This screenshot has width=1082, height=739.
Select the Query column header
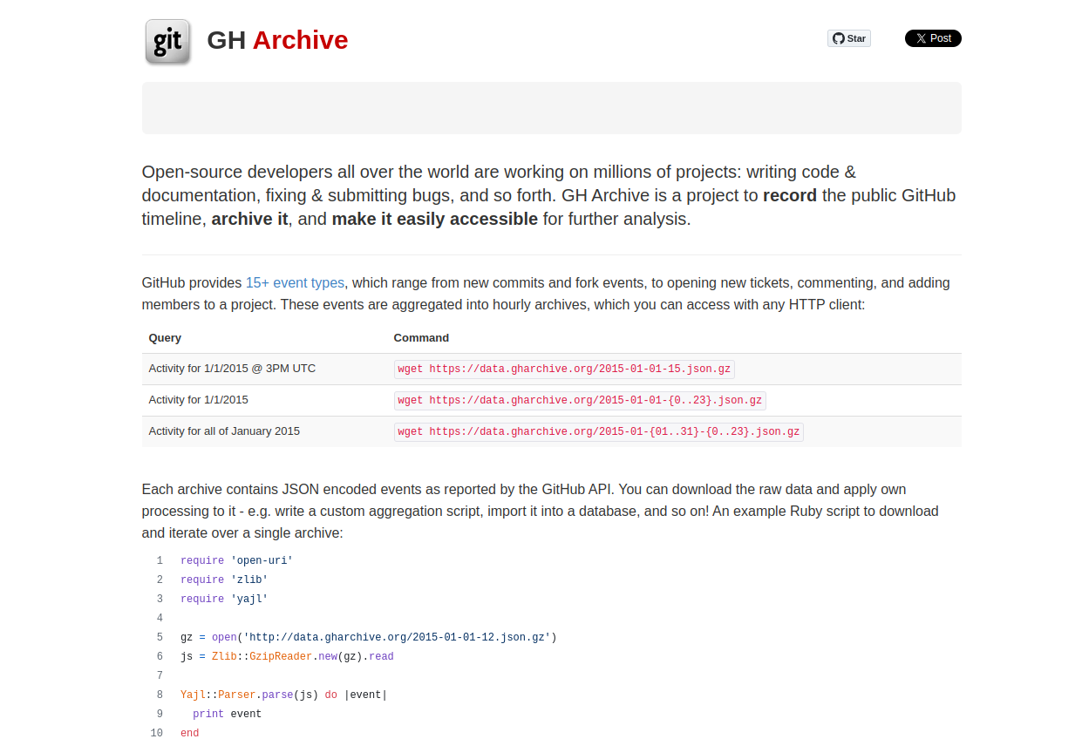(x=165, y=337)
